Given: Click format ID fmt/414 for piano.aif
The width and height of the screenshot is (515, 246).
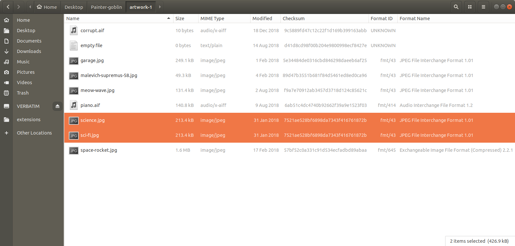Looking at the screenshot, I should click(x=387, y=105).
